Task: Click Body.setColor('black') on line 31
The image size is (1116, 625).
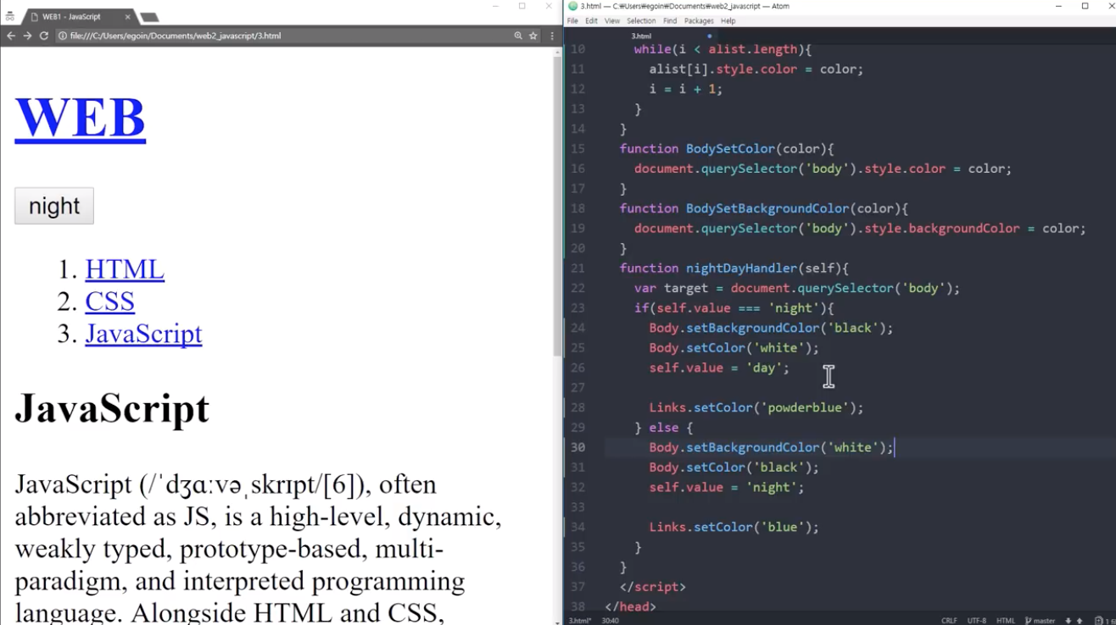Action: pos(734,467)
